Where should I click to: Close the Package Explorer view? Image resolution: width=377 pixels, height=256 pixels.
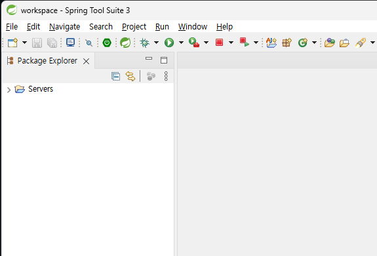click(x=86, y=62)
